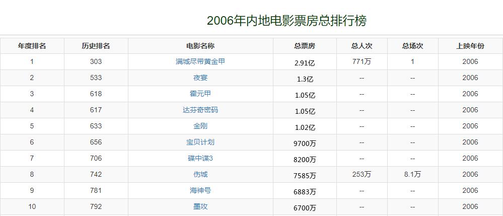
Task: Select the 2.91亿 box office value
Action: coord(305,63)
